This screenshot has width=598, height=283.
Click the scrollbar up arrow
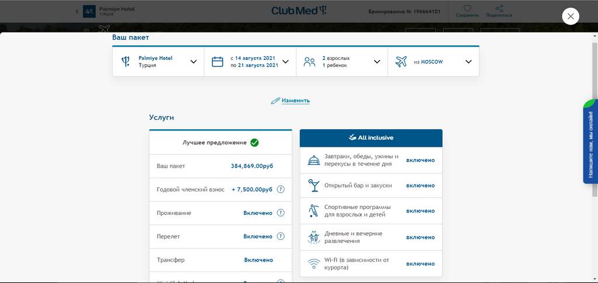(595, 36)
